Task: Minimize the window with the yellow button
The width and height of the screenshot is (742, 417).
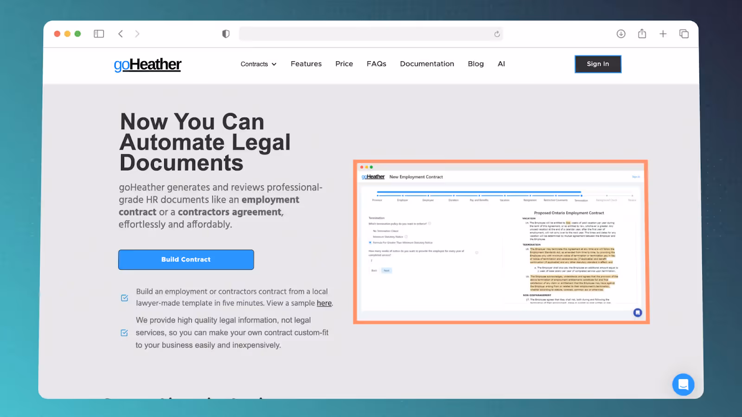Action: [x=67, y=34]
